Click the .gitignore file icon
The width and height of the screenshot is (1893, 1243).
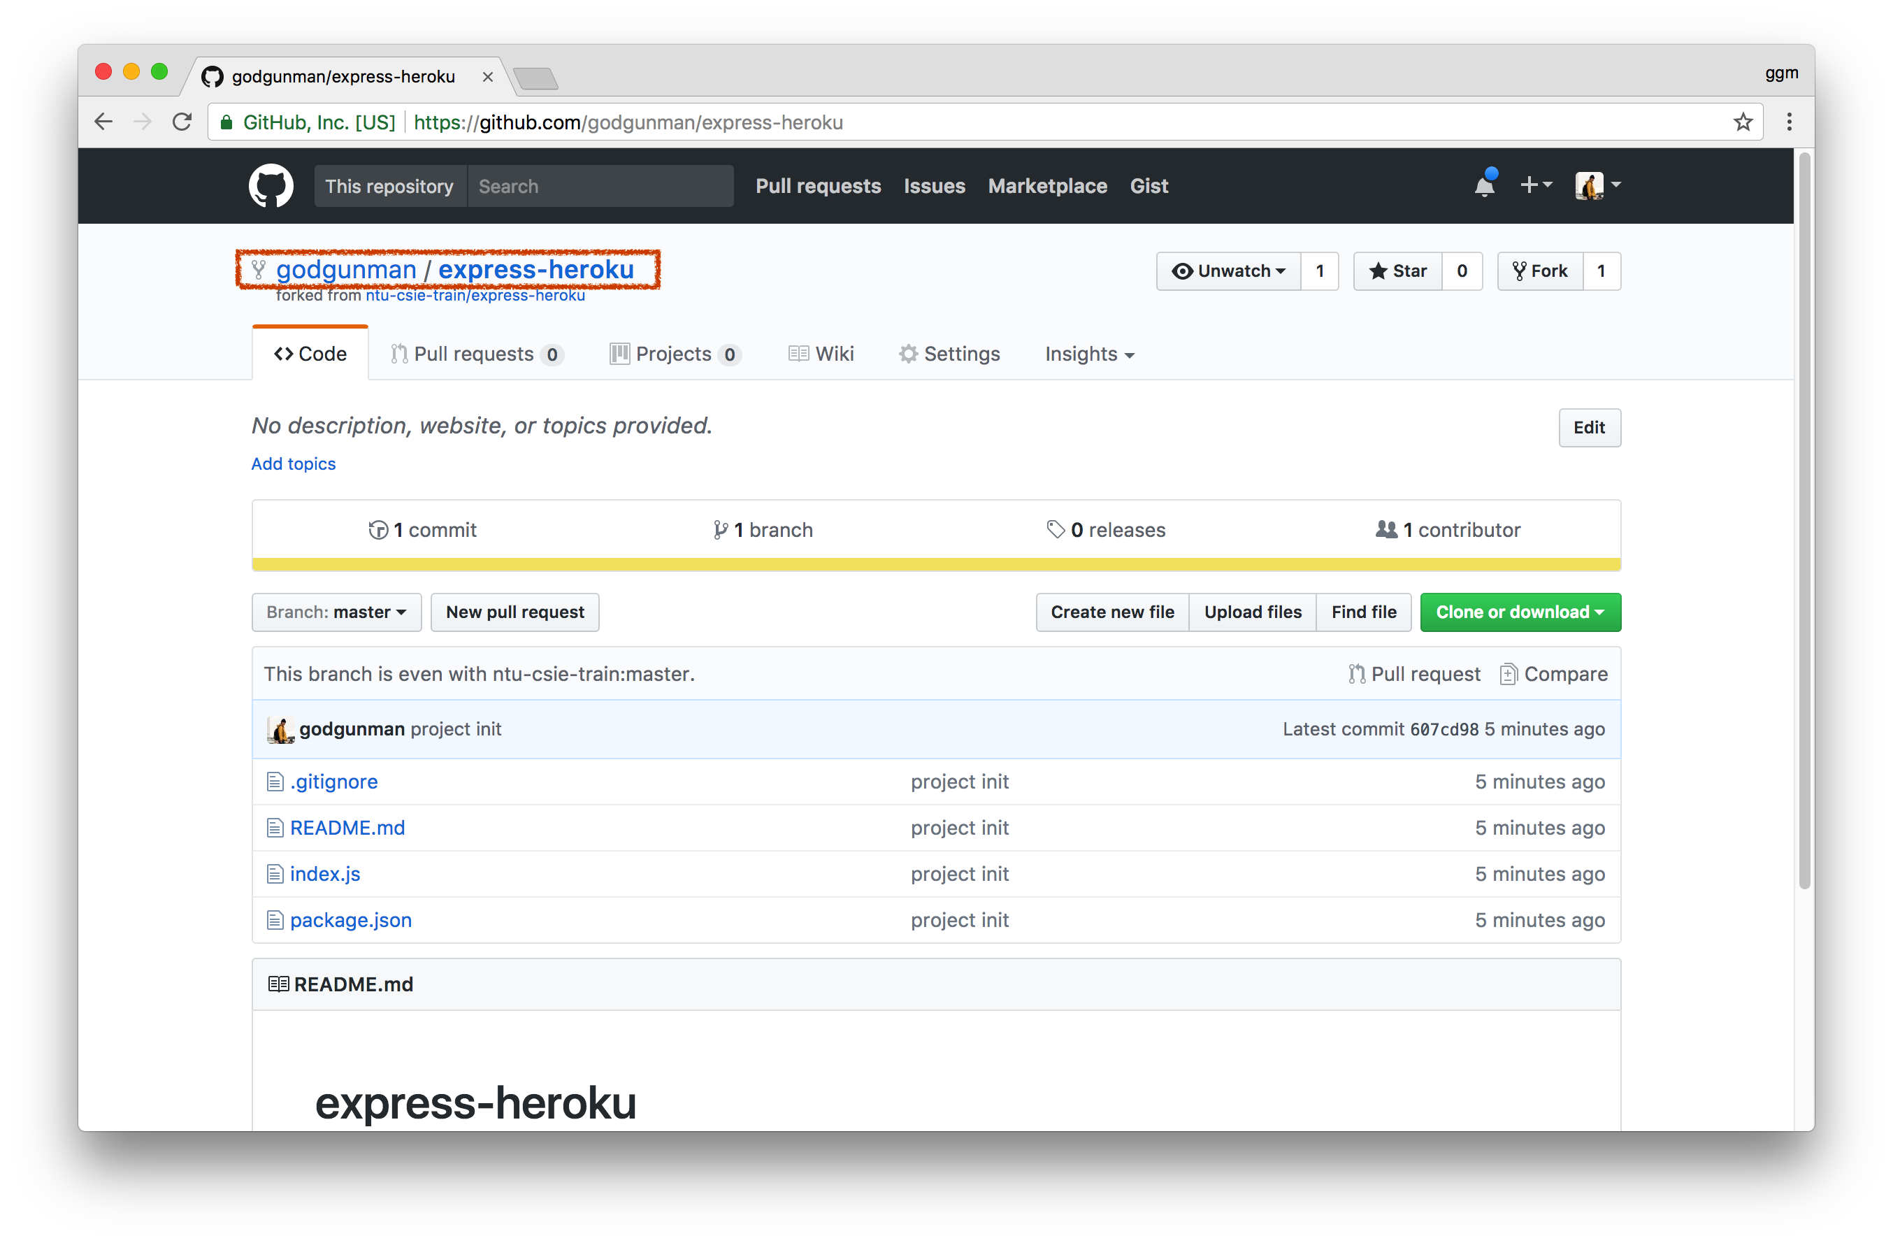[x=275, y=782]
